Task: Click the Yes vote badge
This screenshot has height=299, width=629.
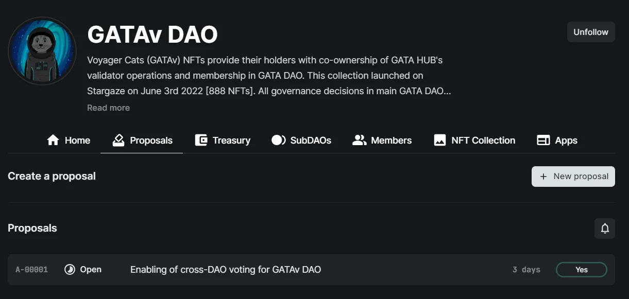Action: tap(582, 270)
